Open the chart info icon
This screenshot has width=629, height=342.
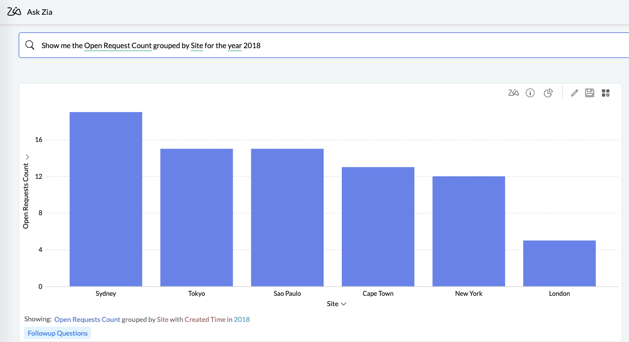pyautogui.click(x=530, y=93)
